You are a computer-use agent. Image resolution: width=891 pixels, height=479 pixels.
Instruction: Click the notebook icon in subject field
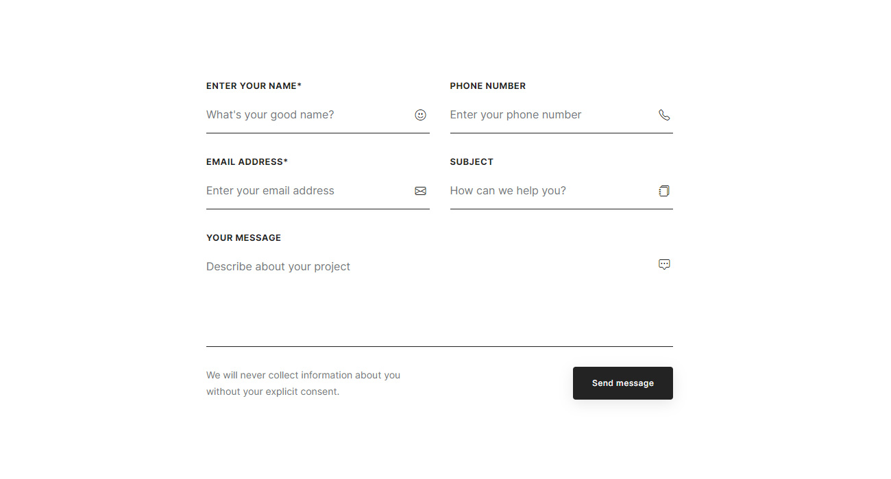[x=664, y=191]
